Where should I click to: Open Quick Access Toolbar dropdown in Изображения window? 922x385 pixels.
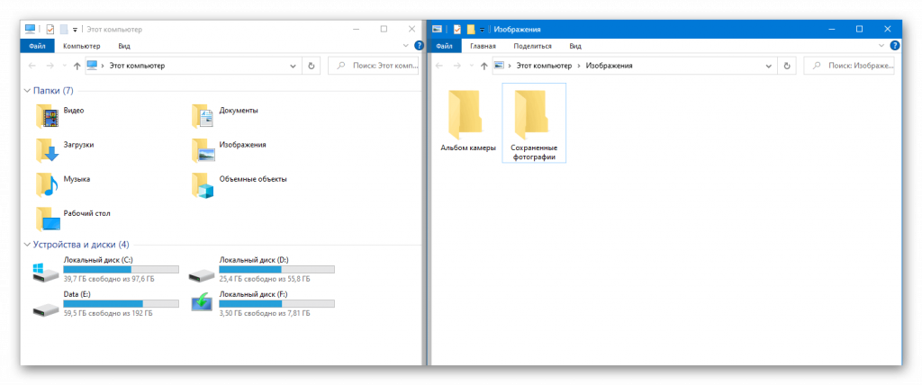pos(484,30)
